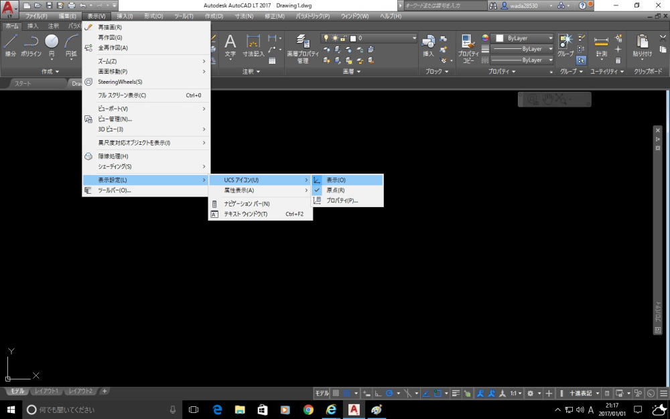Toggle polar tracking in status bar

(x=389, y=394)
